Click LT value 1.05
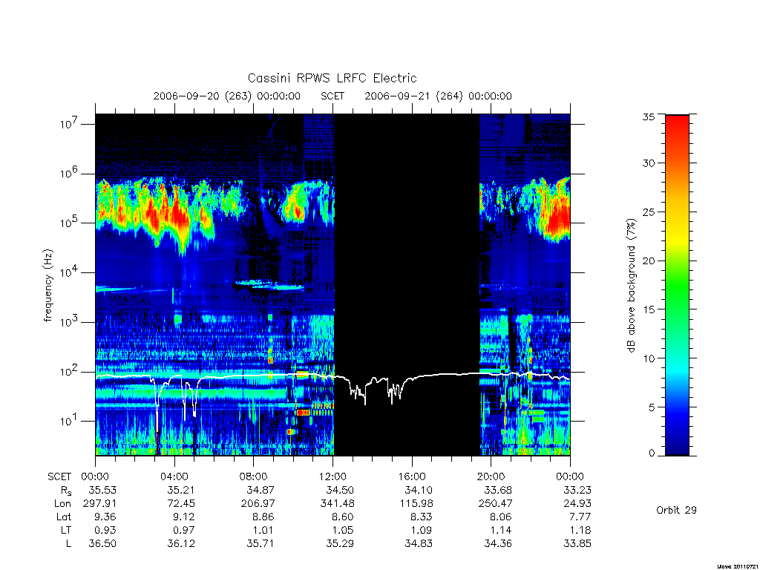 tap(343, 530)
